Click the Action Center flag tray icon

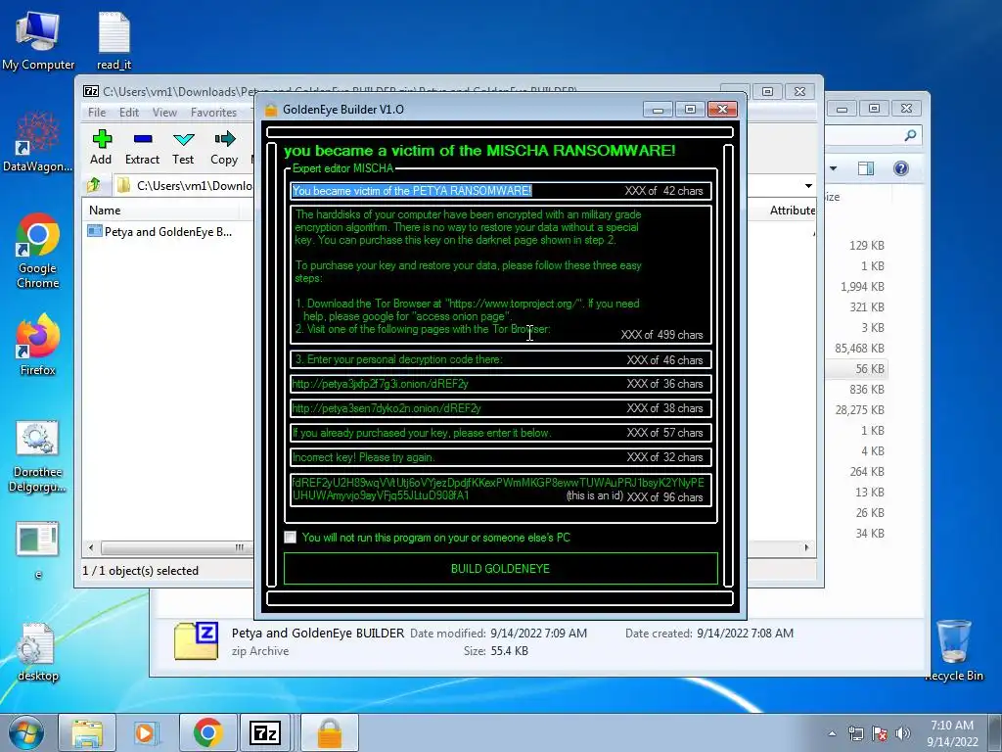[x=880, y=733]
